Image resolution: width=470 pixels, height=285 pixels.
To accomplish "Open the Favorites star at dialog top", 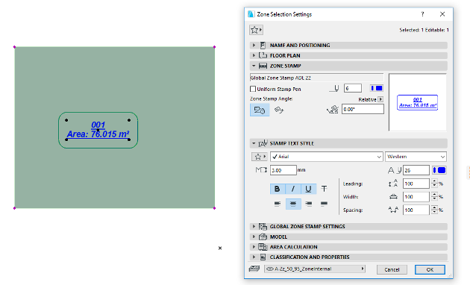I will point(256,30).
